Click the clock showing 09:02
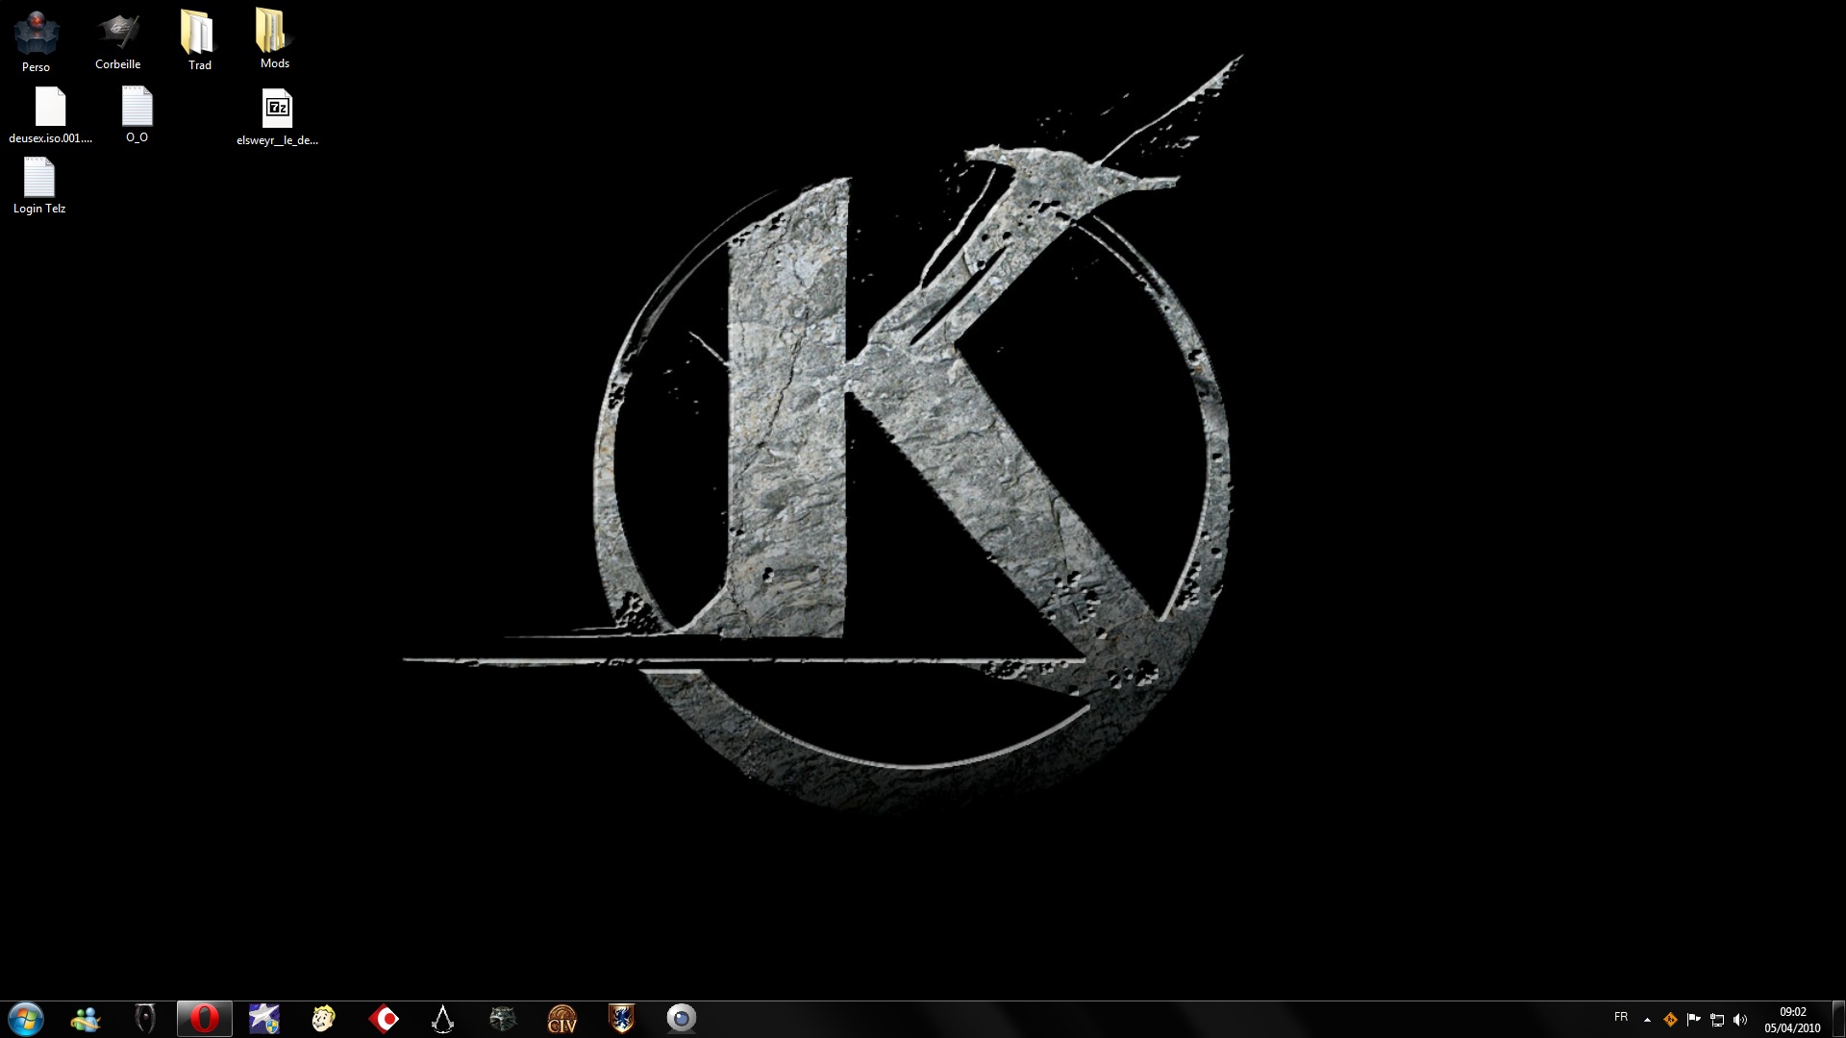The width and height of the screenshot is (1846, 1038). pos(1792,1020)
